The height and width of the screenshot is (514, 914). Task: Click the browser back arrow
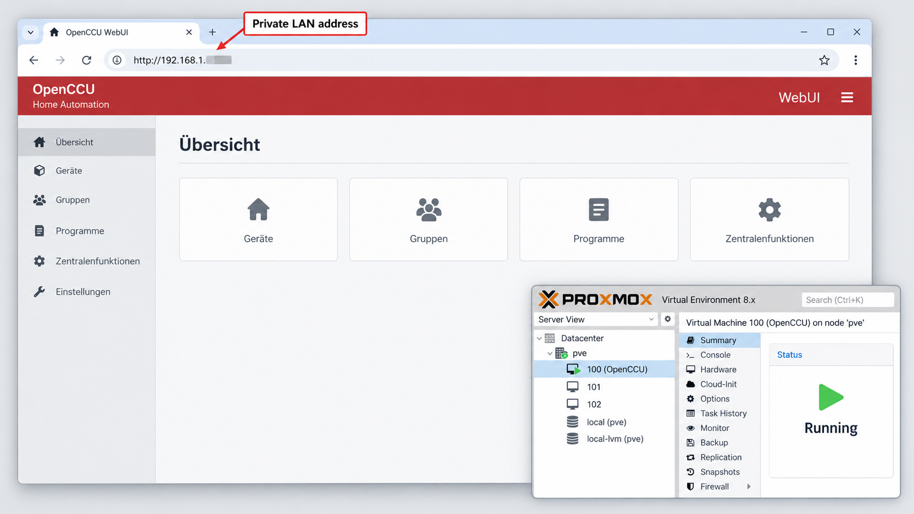point(34,60)
